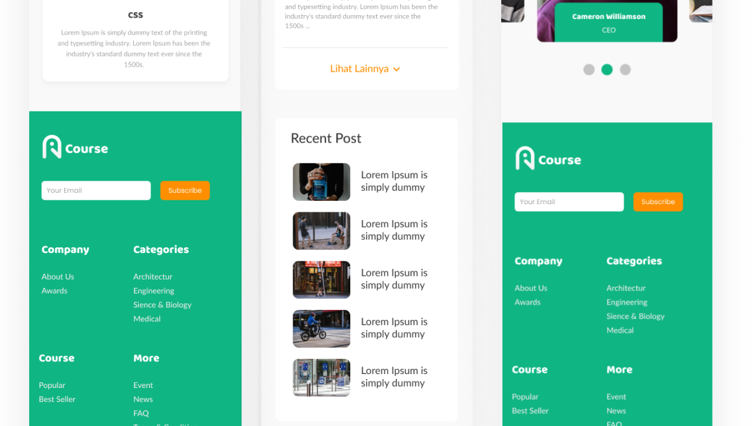Open the motorbike rider post thumbnail
The height and width of the screenshot is (426, 755).
[x=321, y=328]
